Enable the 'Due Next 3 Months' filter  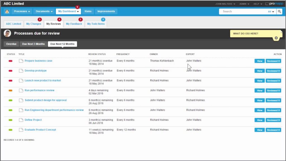coord(33,44)
